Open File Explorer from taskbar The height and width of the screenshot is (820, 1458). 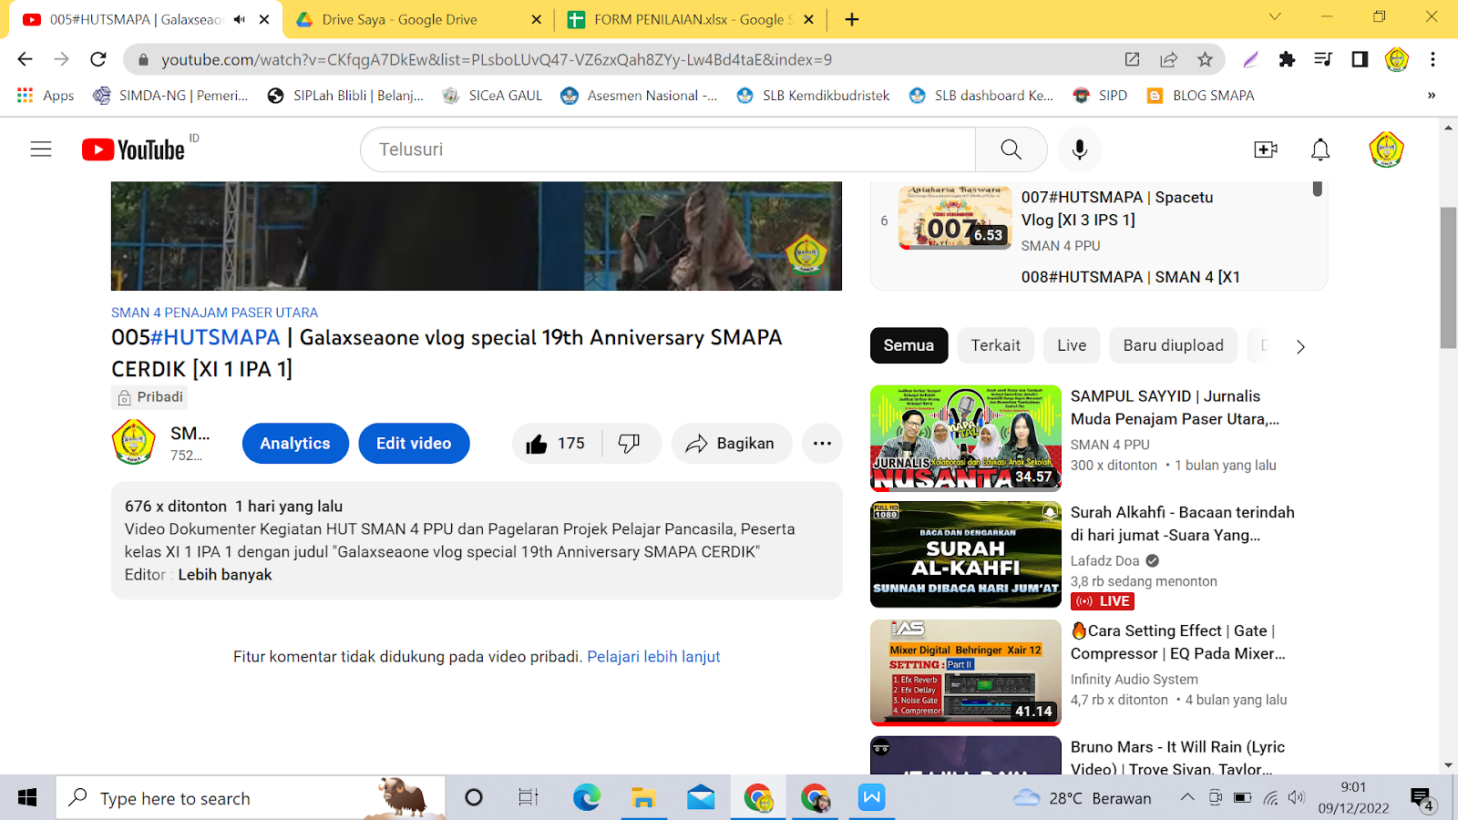coord(643,798)
